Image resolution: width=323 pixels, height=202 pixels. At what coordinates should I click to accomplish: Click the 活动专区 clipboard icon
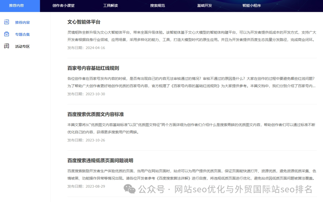7,46
